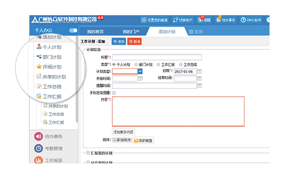Select the 部门计划 radio button
The image size is (299, 184).
click(x=136, y=64)
